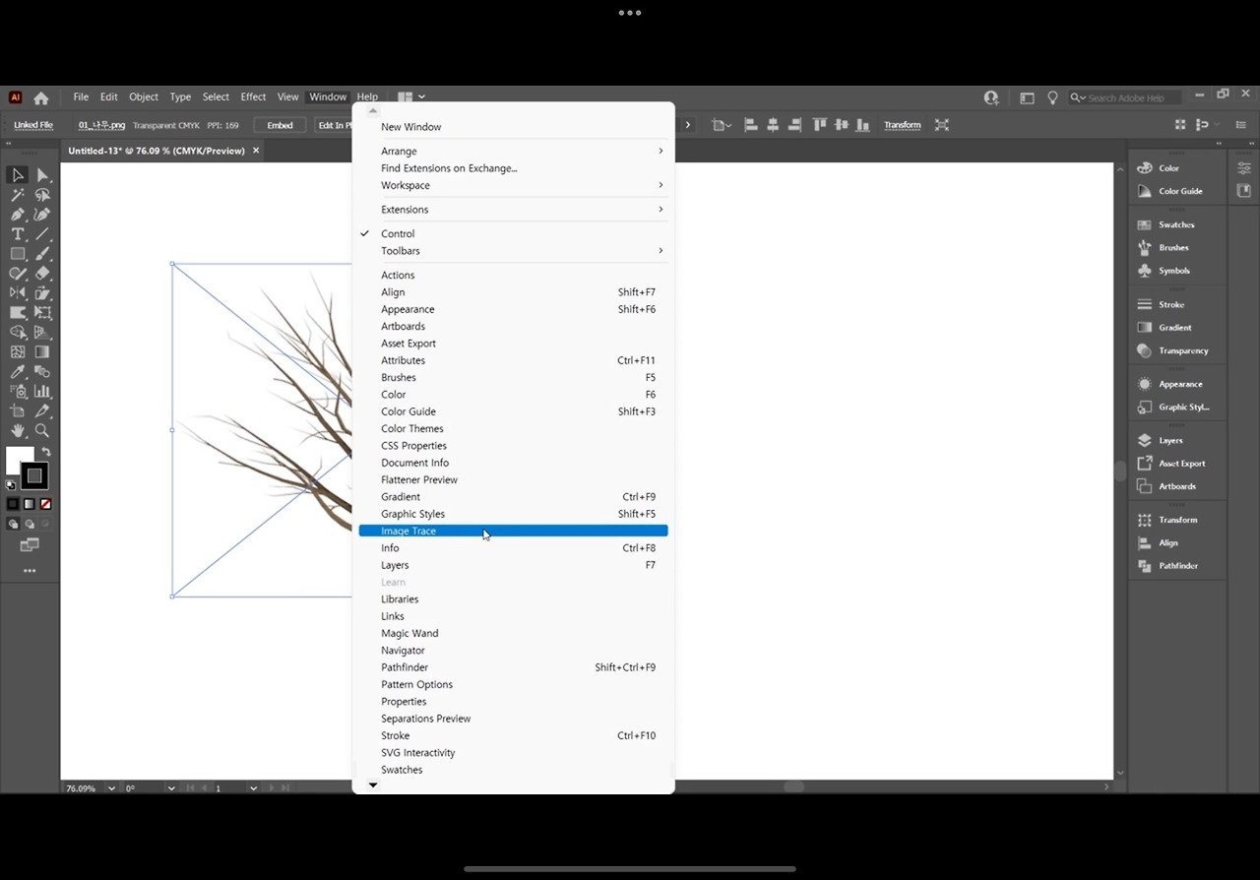Open the Graphic Styles dock panel

click(x=1183, y=408)
